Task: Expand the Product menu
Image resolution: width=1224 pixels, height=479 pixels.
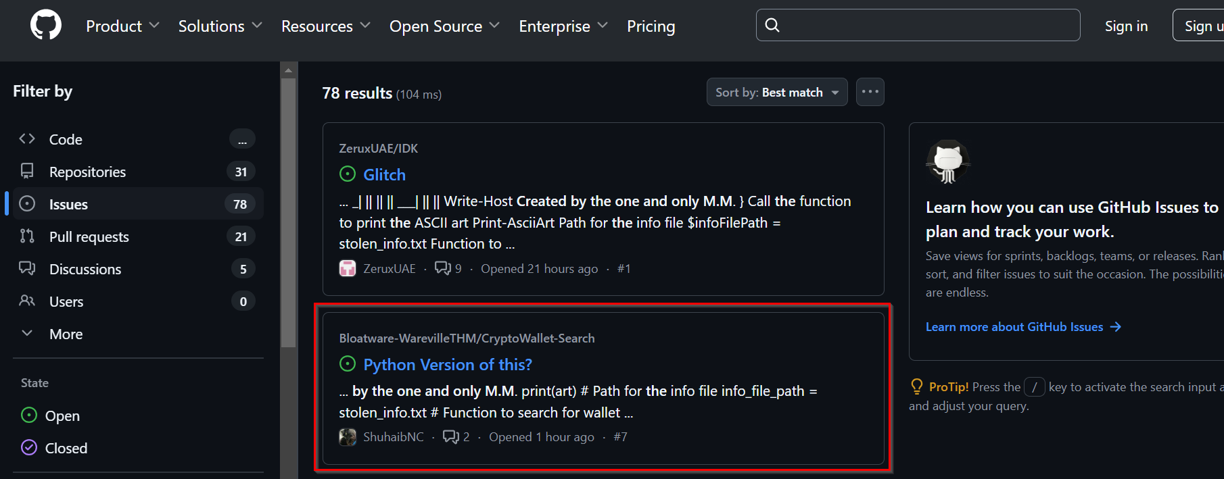Action: [x=122, y=26]
